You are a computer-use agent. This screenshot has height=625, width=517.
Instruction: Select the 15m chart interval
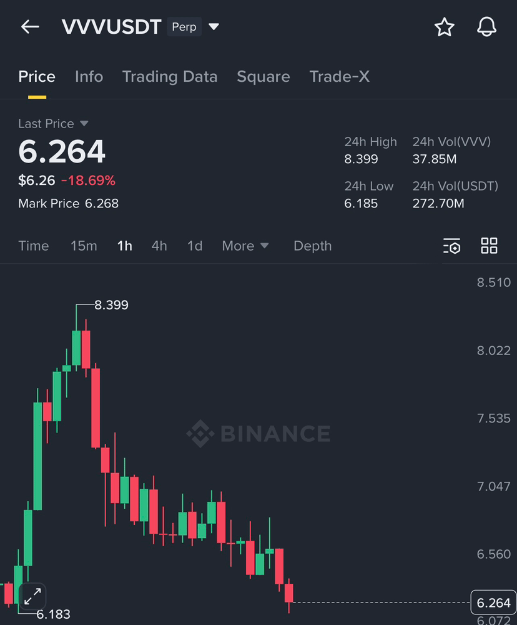(x=84, y=246)
